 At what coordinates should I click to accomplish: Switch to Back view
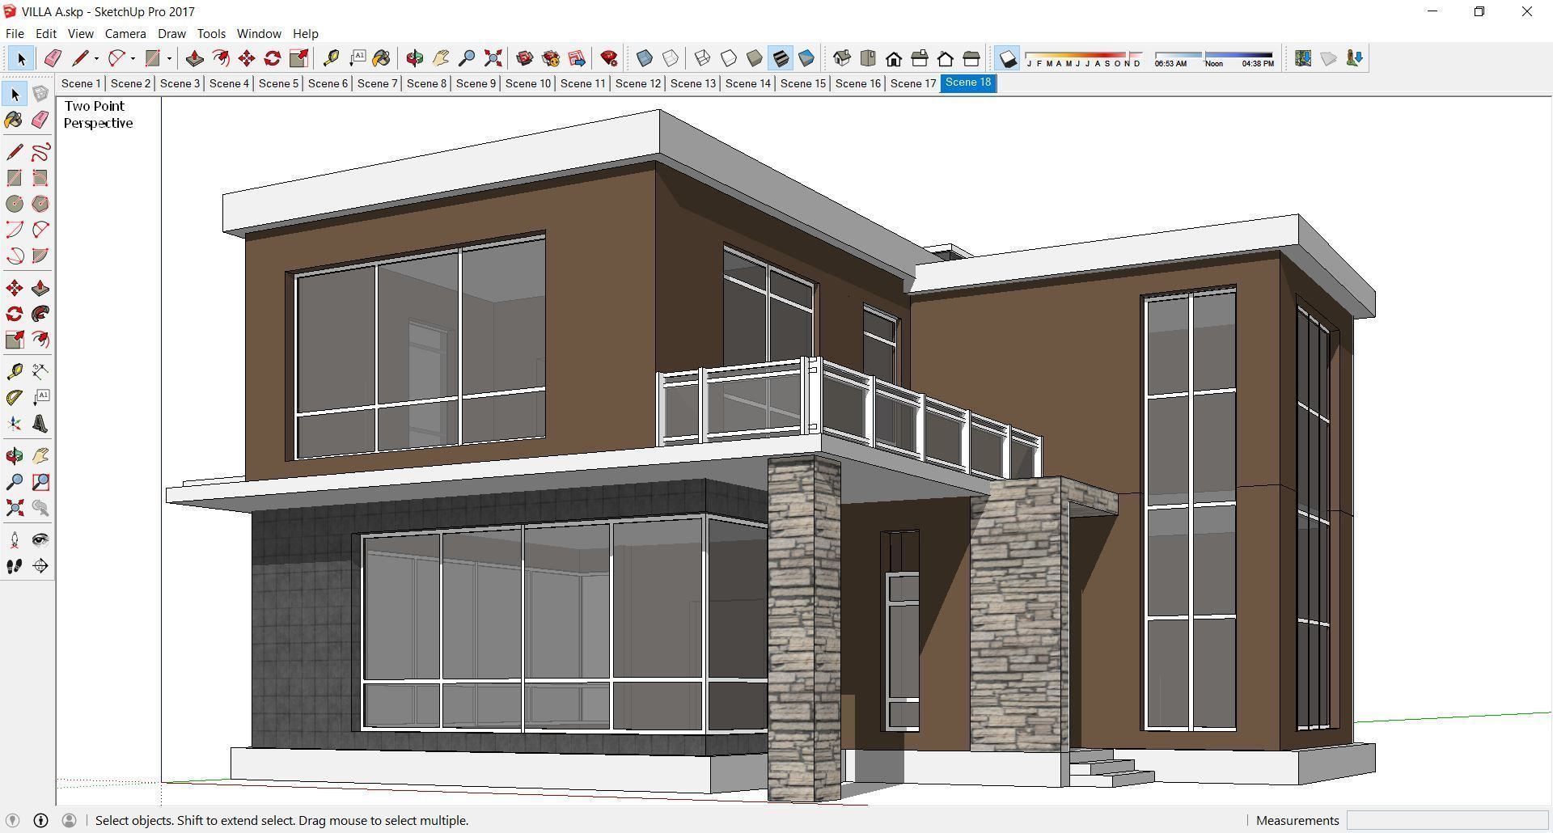946,58
